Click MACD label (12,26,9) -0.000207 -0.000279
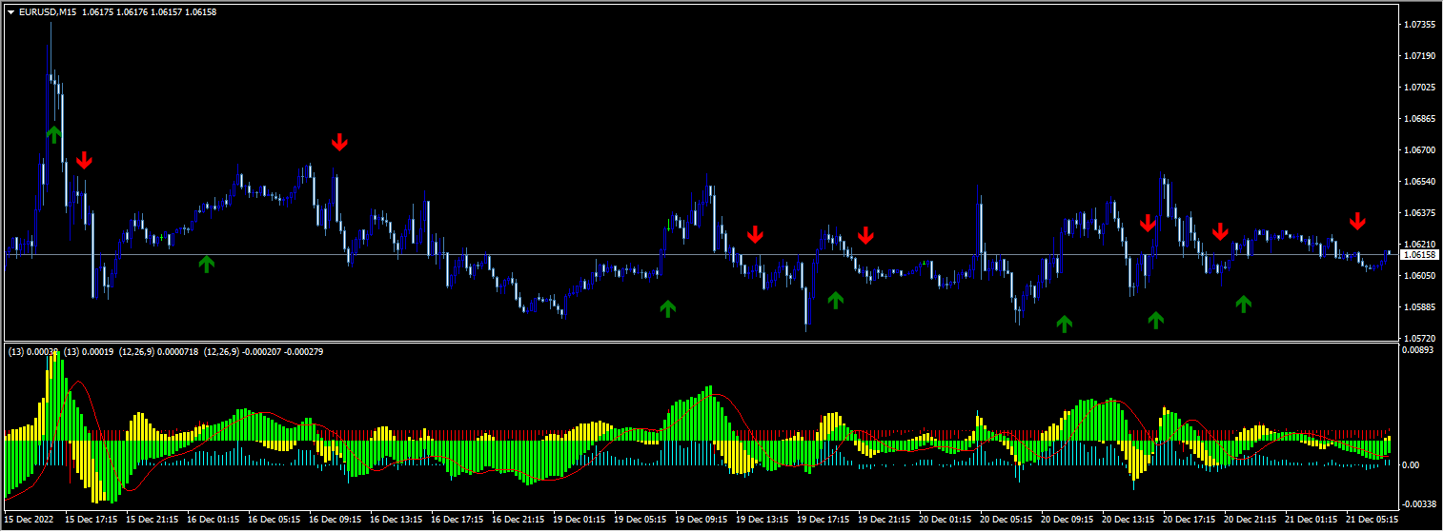 [x=263, y=352]
